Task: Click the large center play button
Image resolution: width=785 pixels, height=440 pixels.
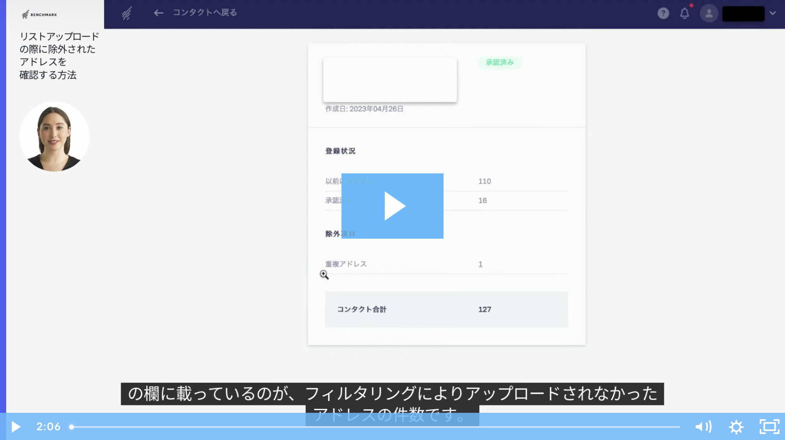Action: pyautogui.click(x=392, y=206)
